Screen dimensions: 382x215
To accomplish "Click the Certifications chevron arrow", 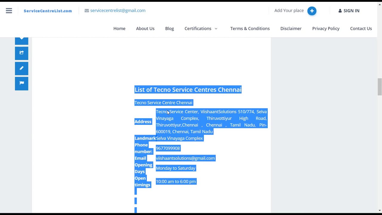I will (x=216, y=28).
